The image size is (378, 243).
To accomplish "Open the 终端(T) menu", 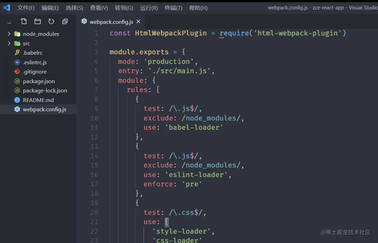I will pos(173,8).
